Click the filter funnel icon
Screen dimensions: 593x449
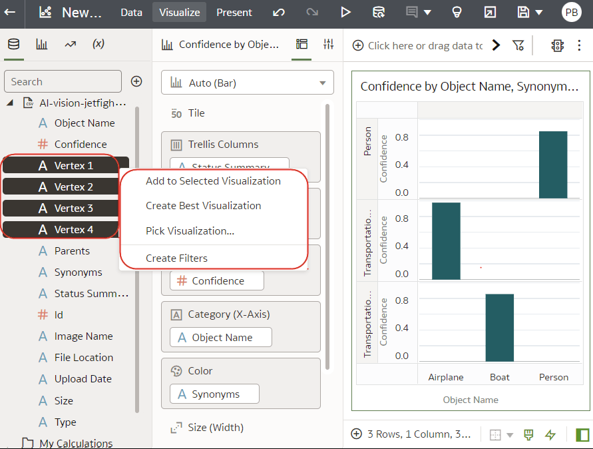tap(518, 45)
